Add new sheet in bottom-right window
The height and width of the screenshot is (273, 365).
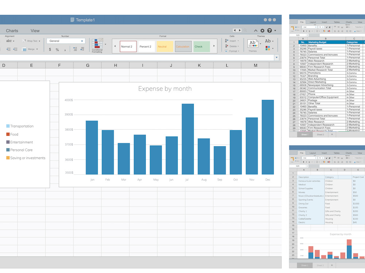[x=332, y=265]
